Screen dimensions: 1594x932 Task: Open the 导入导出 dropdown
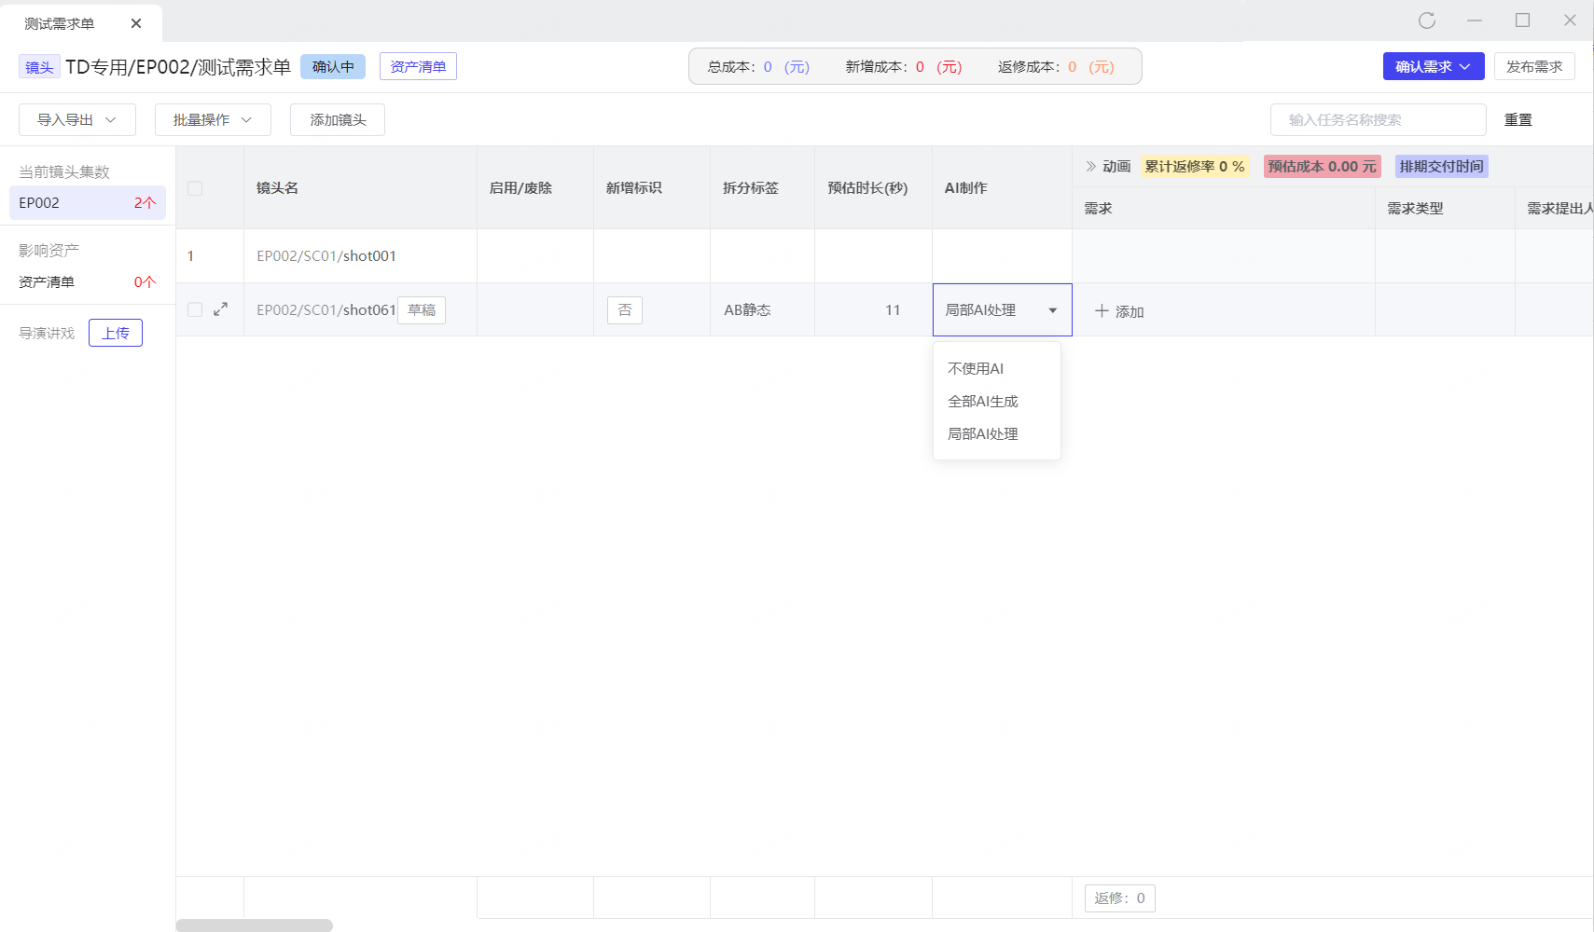[76, 120]
